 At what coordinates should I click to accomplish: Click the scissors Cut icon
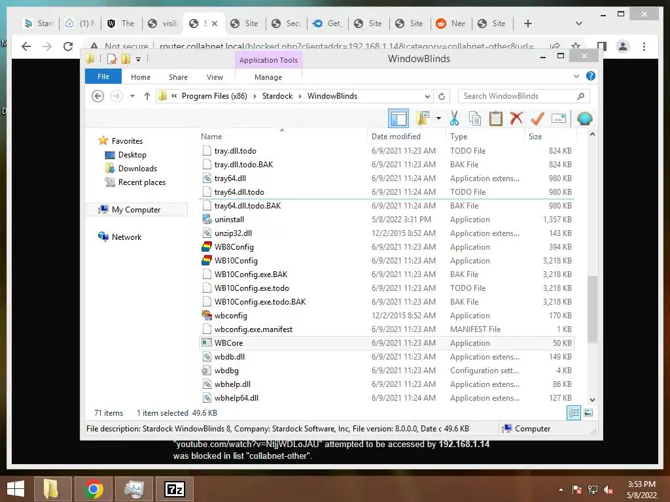(454, 118)
